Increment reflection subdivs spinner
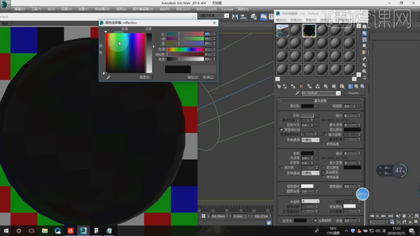The height and width of the screenshot is (236, 420). point(359,115)
